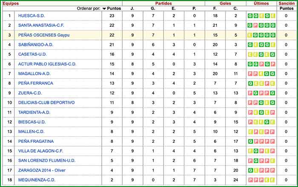Click last red P badge in ACTUR PABLO IGLESIAS row
The height and width of the screenshot is (187, 298).
coord(273,64)
